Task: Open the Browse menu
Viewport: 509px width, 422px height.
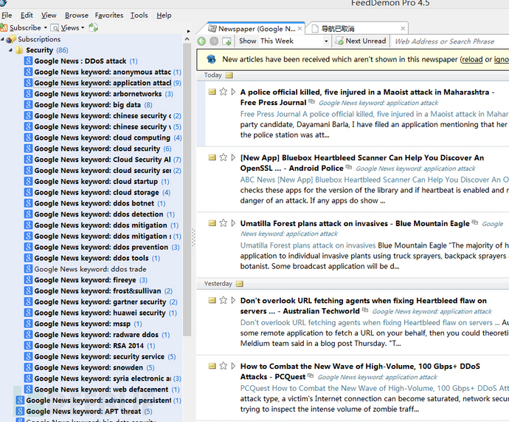Action: [76, 16]
